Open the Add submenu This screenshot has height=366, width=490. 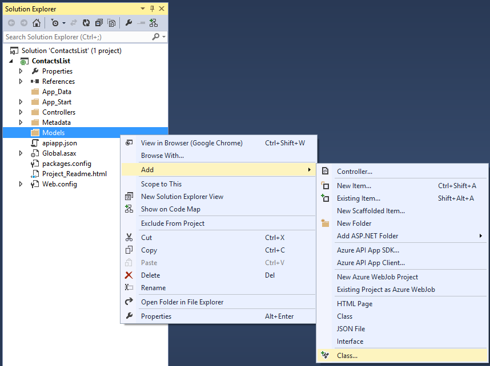click(x=218, y=170)
